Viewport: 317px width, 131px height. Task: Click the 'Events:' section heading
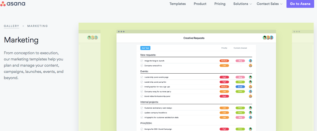(145, 71)
